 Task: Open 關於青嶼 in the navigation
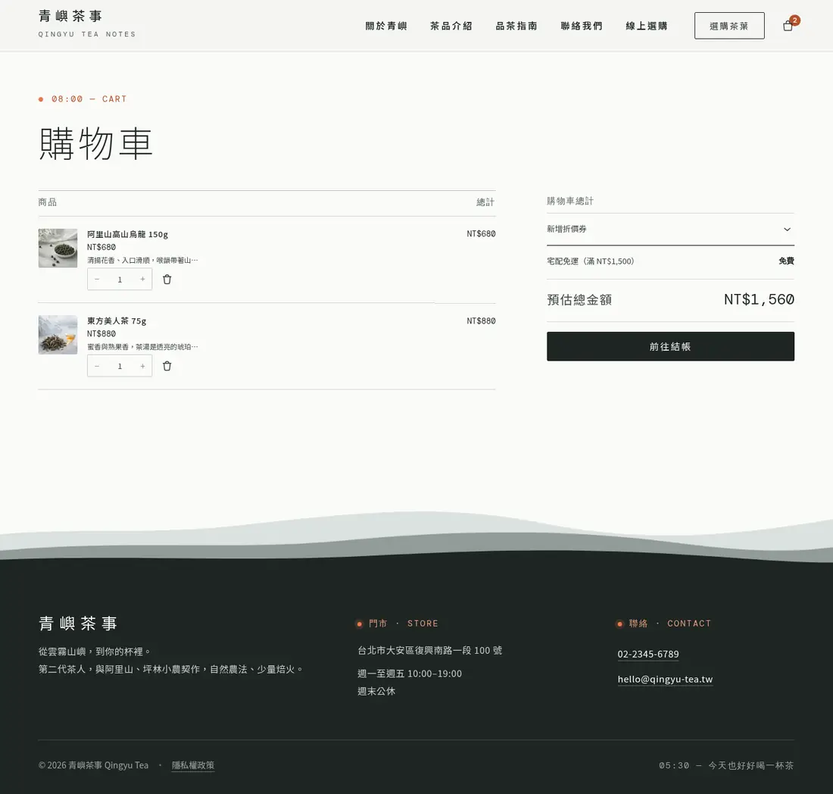click(x=386, y=26)
